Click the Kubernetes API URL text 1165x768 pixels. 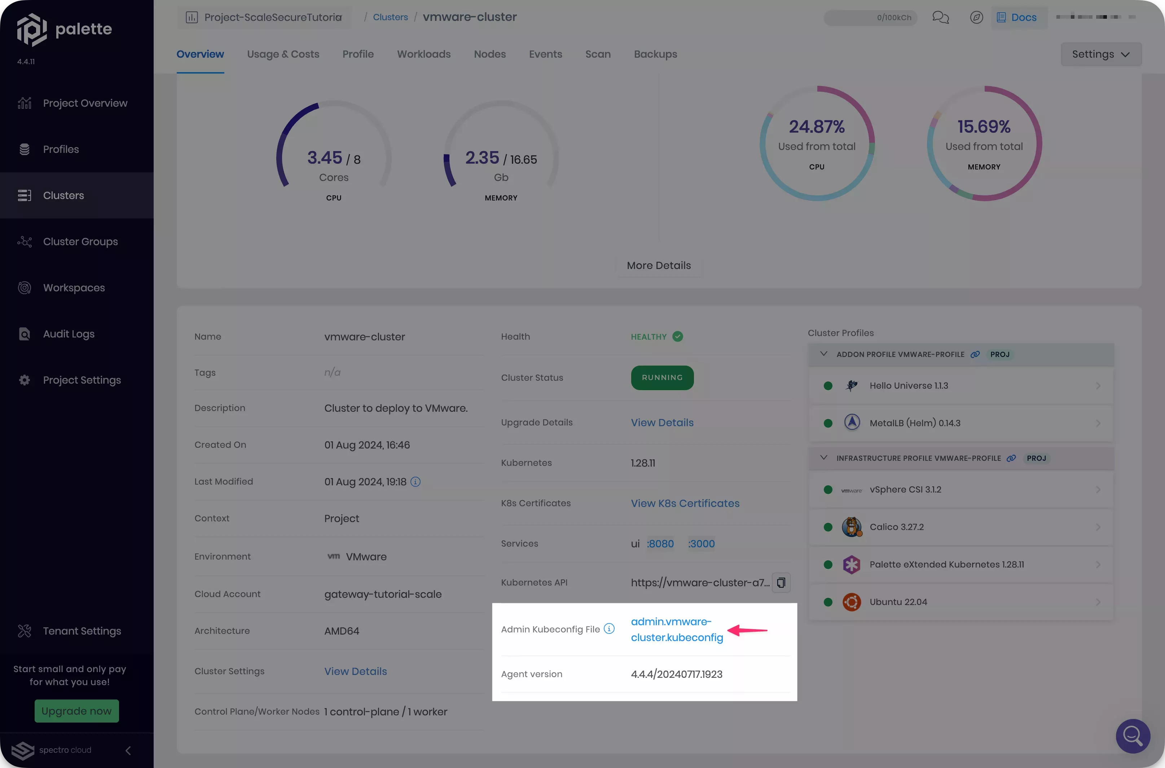point(700,582)
